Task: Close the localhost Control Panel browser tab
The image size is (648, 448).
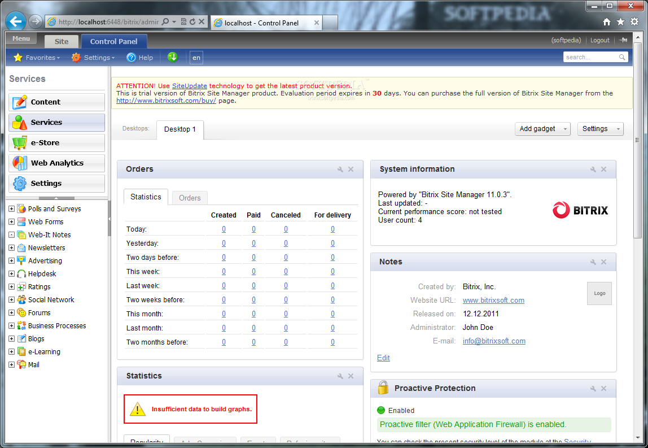Action: [316, 23]
